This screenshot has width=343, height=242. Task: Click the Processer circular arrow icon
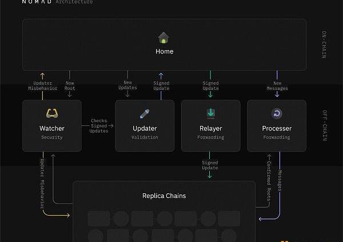(277, 114)
